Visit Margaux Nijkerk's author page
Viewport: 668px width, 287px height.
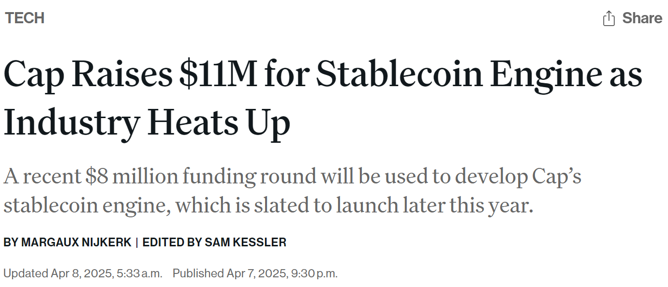click(76, 242)
